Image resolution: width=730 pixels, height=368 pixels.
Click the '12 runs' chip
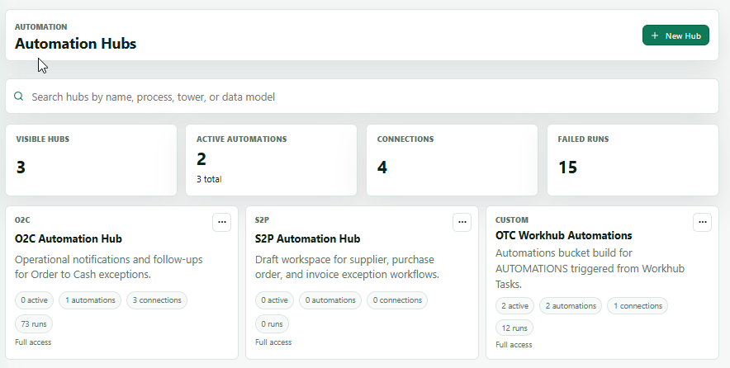click(514, 328)
